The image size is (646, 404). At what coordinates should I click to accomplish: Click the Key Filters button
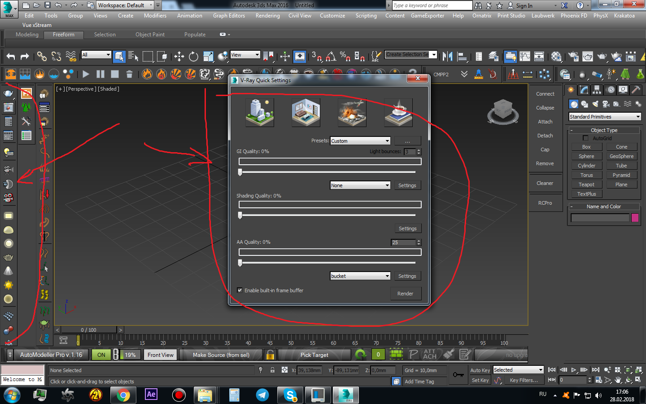tap(524, 380)
